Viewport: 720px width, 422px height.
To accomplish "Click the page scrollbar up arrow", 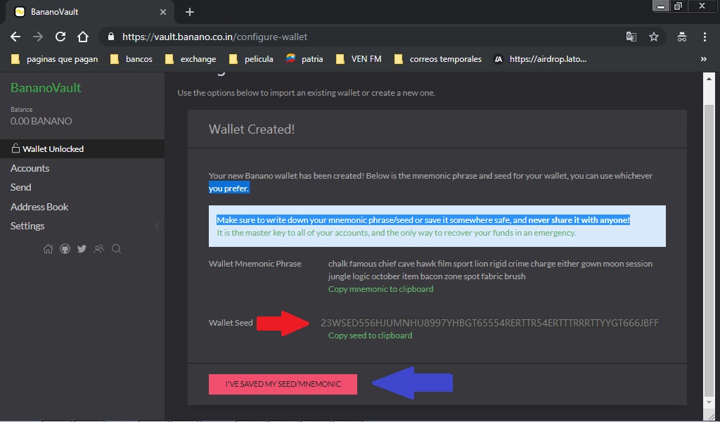I will [709, 79].
